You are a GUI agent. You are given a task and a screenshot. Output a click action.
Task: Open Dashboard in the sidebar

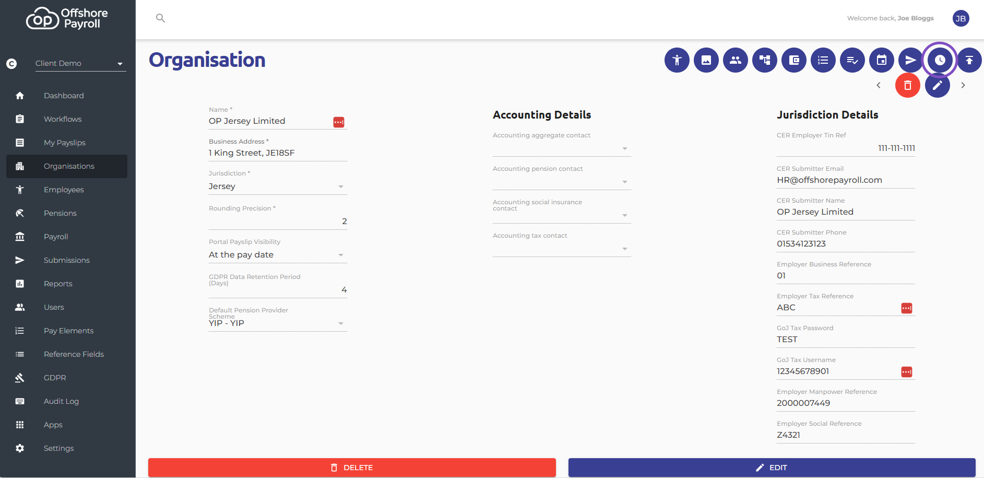pos(67,96)
